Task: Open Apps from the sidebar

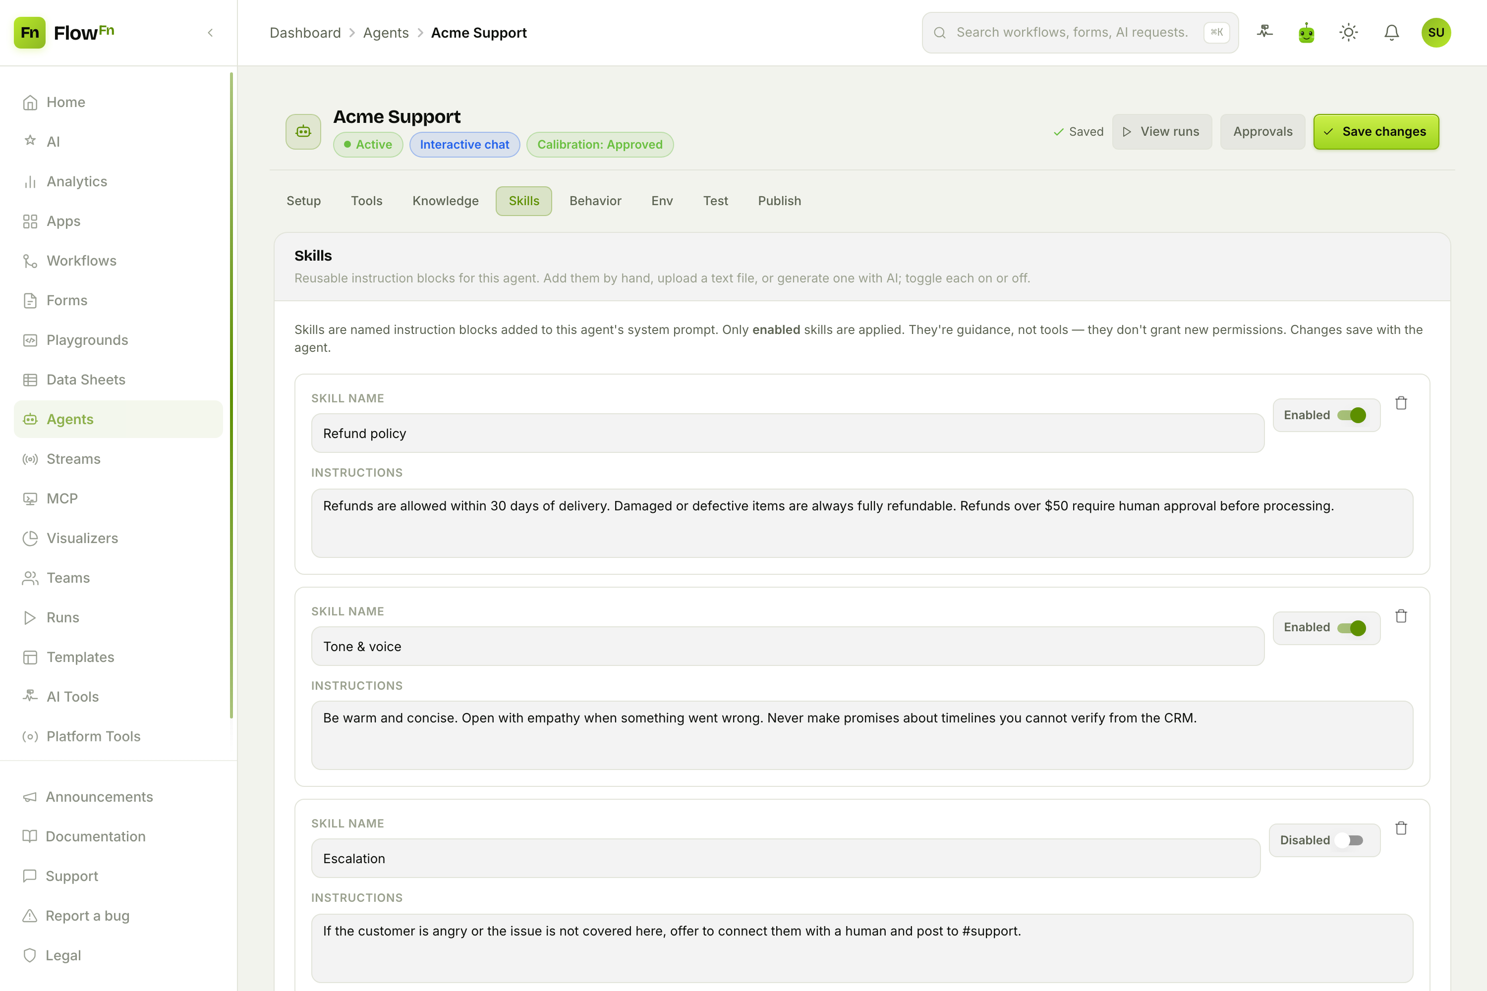Action: pos(118,221)
